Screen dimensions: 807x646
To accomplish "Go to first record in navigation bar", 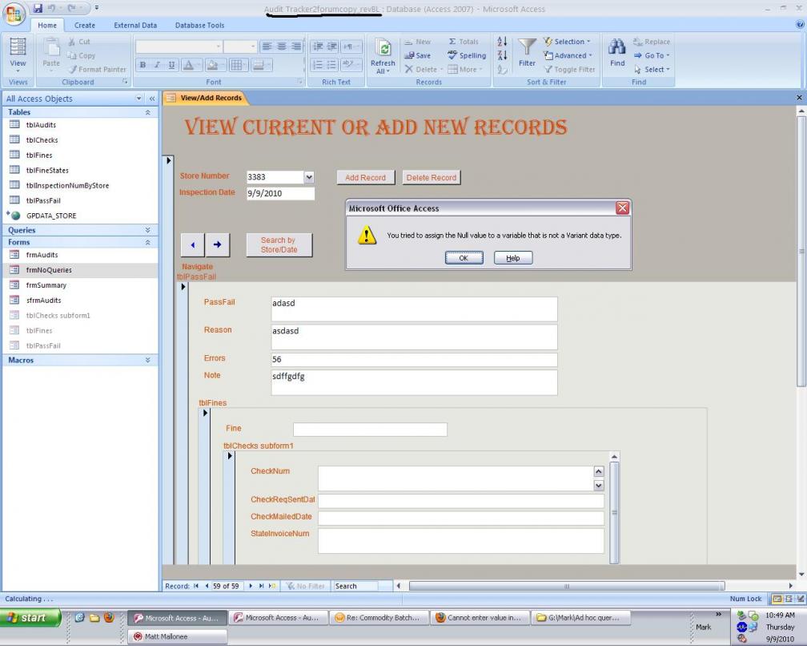I will (x=196, y=586).
